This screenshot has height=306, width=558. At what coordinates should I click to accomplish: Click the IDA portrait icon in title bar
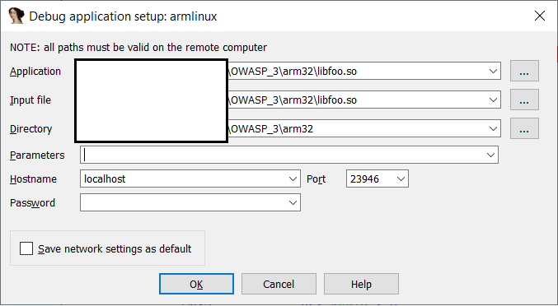[16, 16]
